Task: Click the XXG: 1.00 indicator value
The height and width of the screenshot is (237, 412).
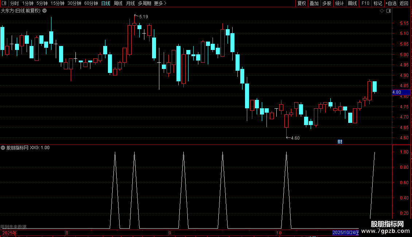Action: coord(40,148)
